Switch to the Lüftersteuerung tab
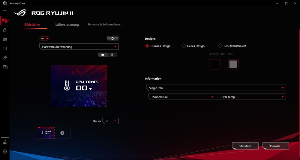This screenshot has height=160, width=300. 67,24
